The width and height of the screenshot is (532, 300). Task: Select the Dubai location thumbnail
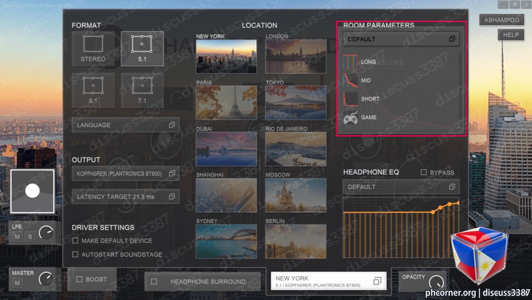(x=226, y=149)
